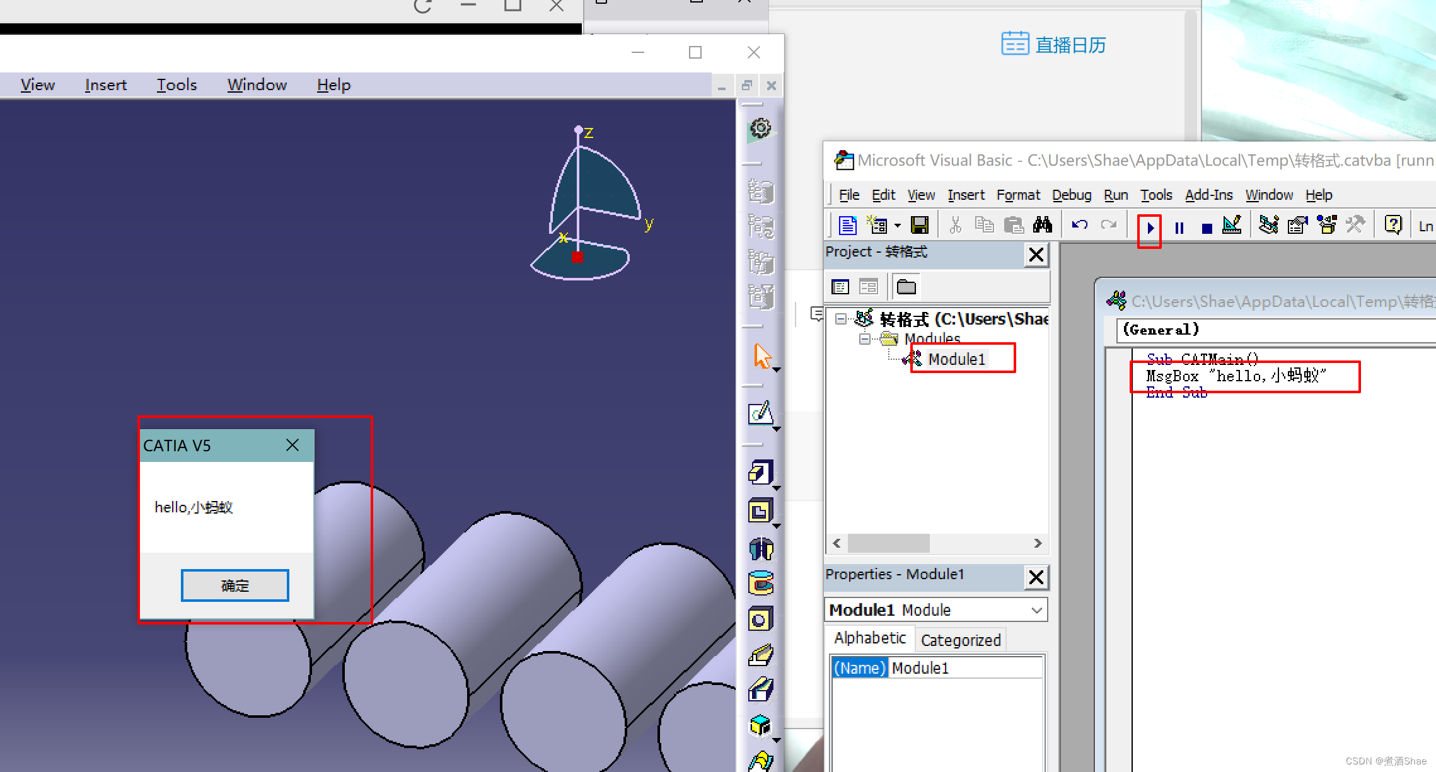Image resolution: width=1436 pixels, height=772 pixels.
Task: Click 确定 in the CATIA V5 message box
Action: 235,585
